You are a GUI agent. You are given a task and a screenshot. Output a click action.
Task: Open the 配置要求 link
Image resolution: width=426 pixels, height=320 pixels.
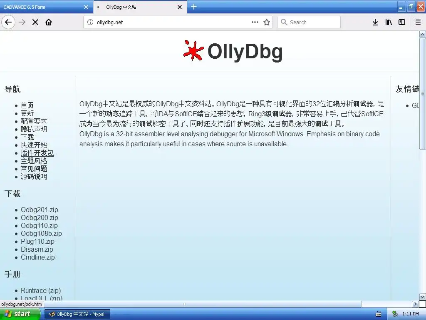[34, 121]
